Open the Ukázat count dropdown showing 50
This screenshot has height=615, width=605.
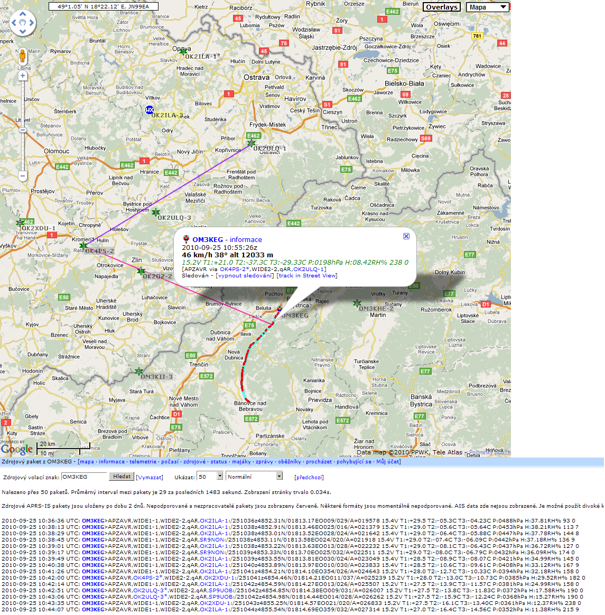pyautogui.click(x=210, y=477)
